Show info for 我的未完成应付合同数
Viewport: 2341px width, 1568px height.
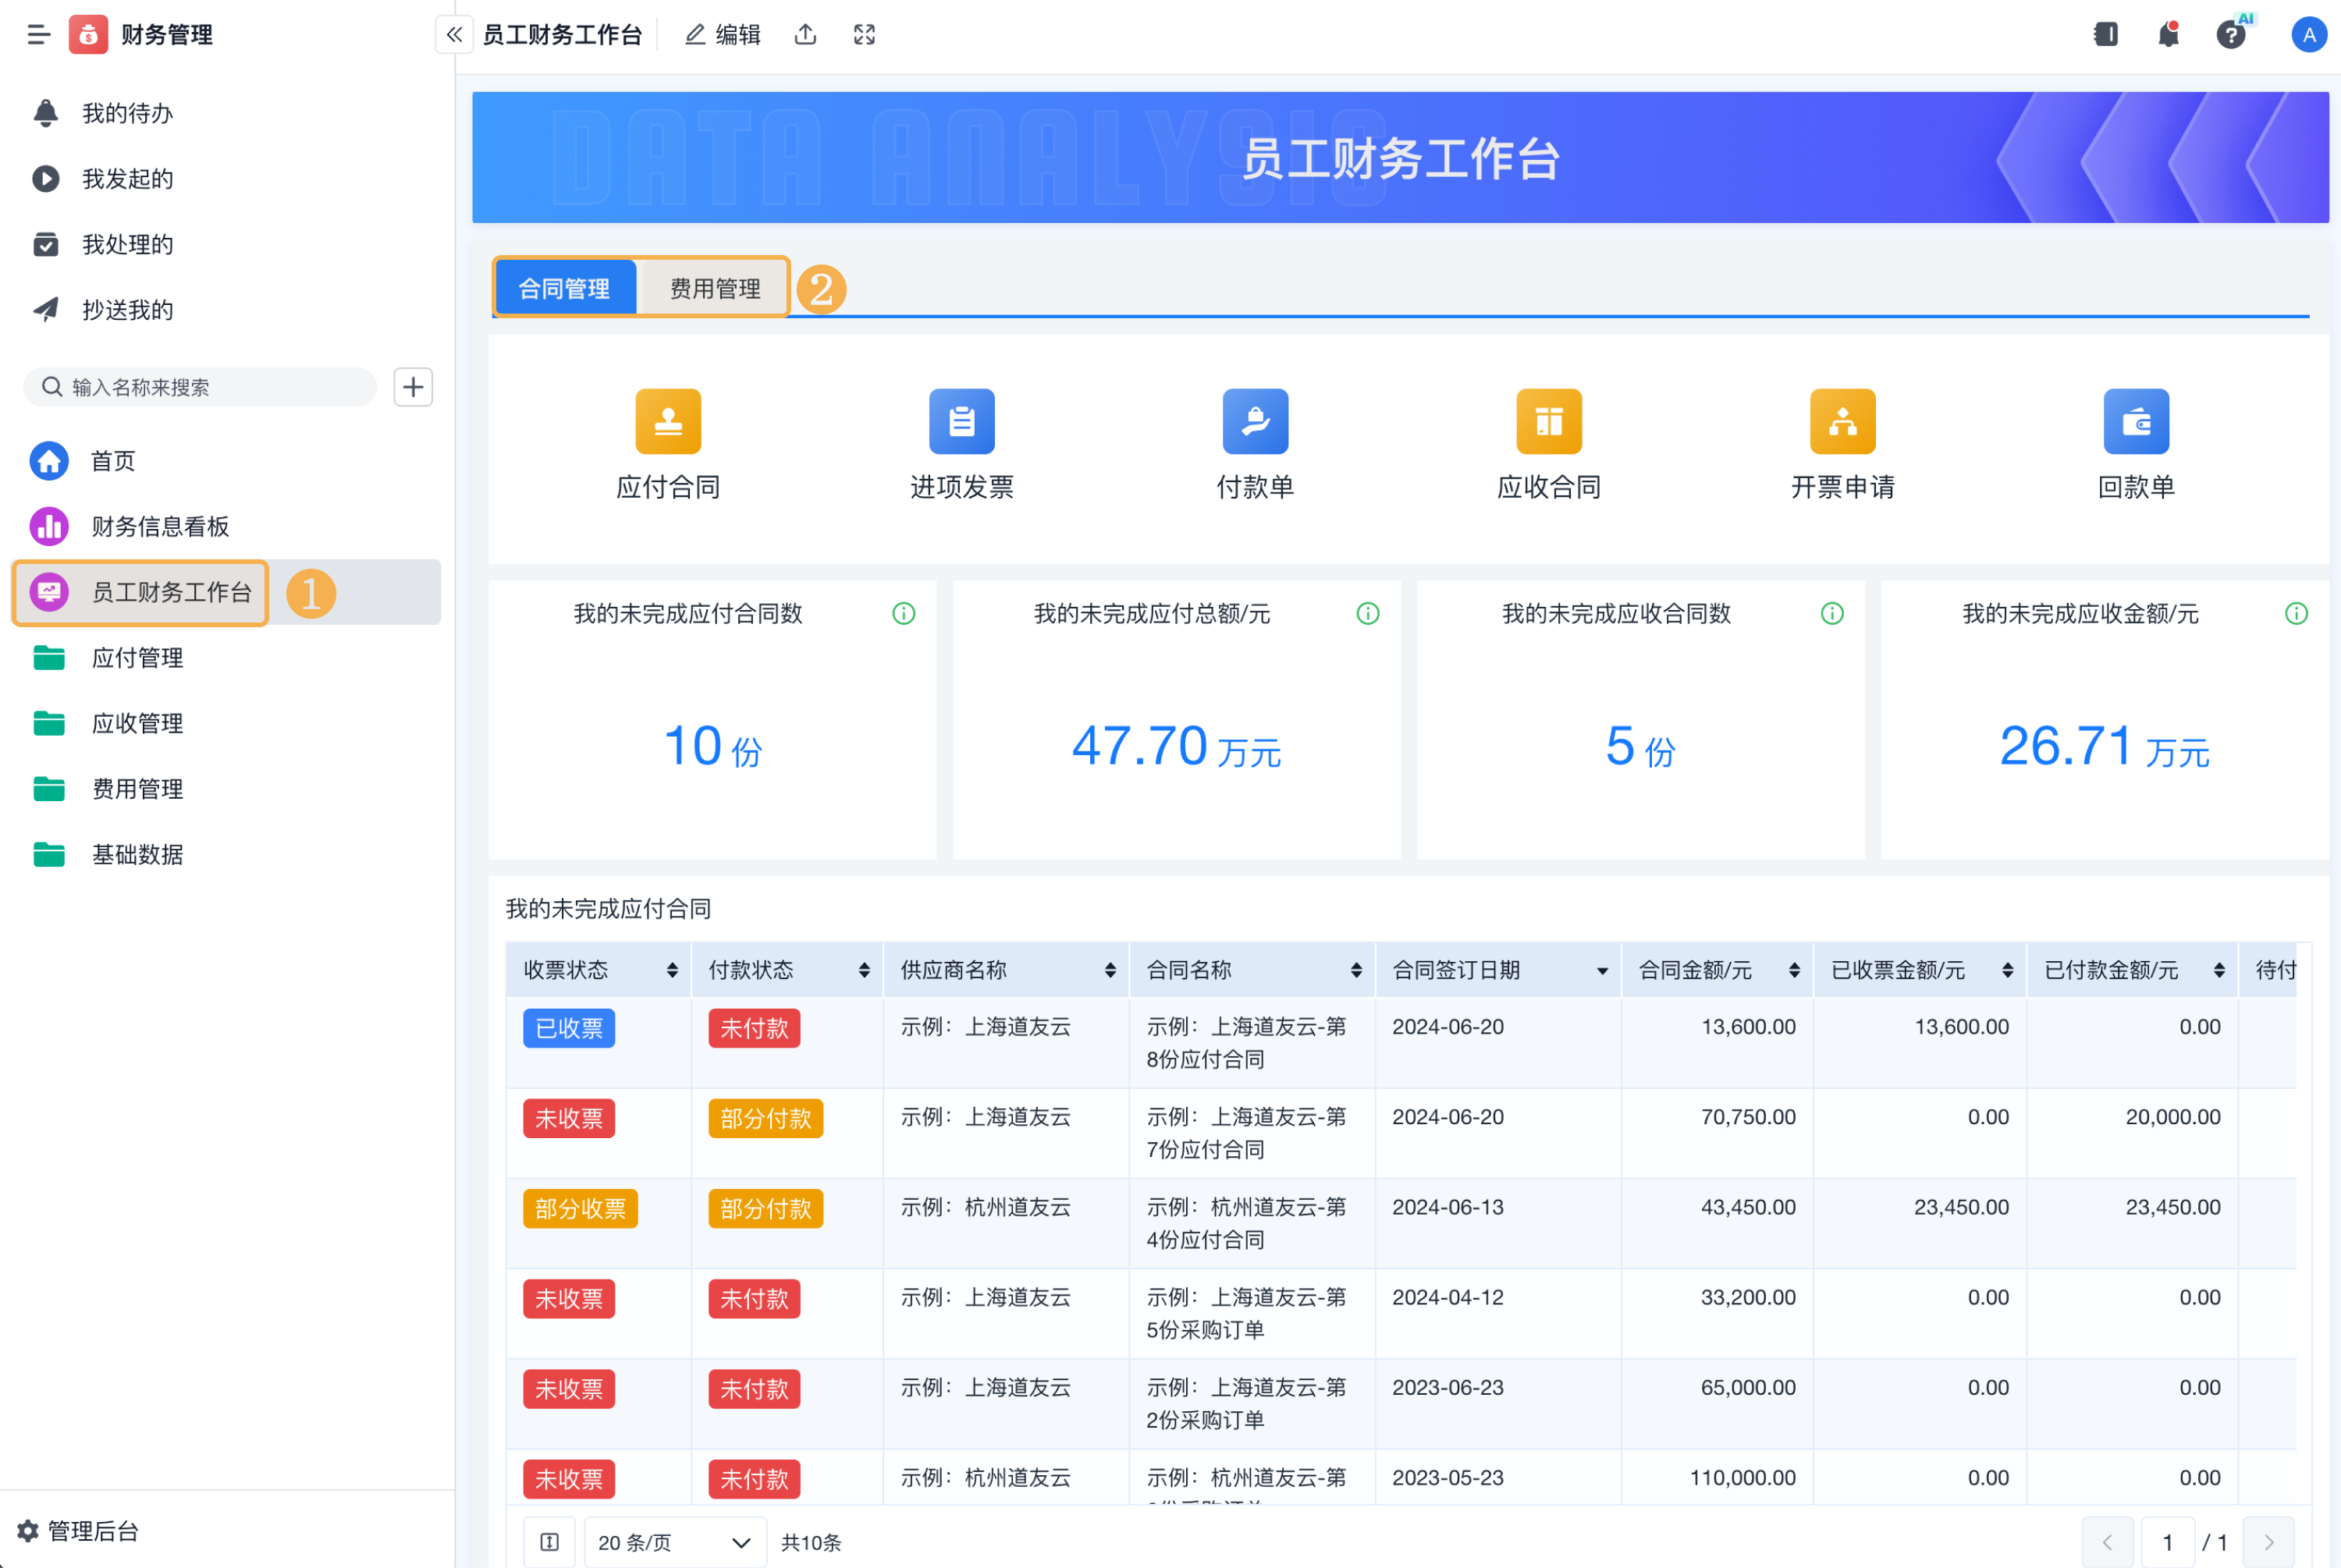[903, 613]
